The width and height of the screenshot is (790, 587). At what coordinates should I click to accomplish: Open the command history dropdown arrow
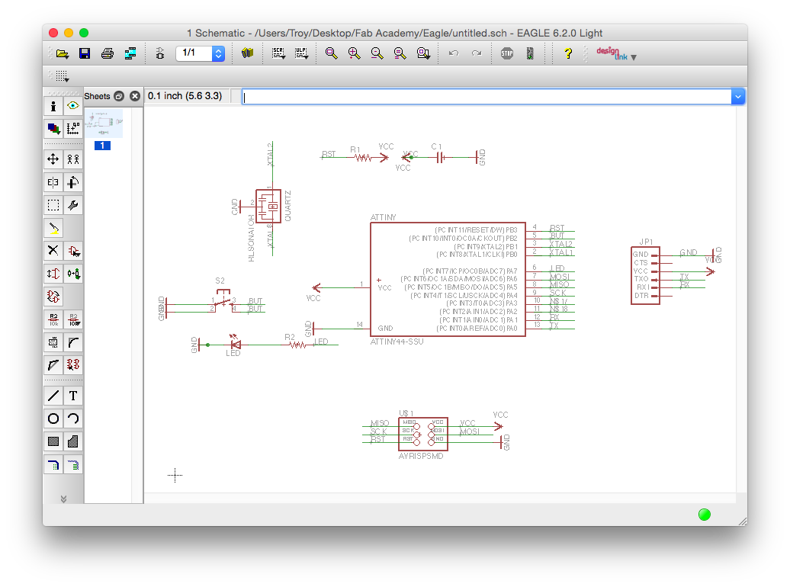pyautogui.click(x=737, y=97)
